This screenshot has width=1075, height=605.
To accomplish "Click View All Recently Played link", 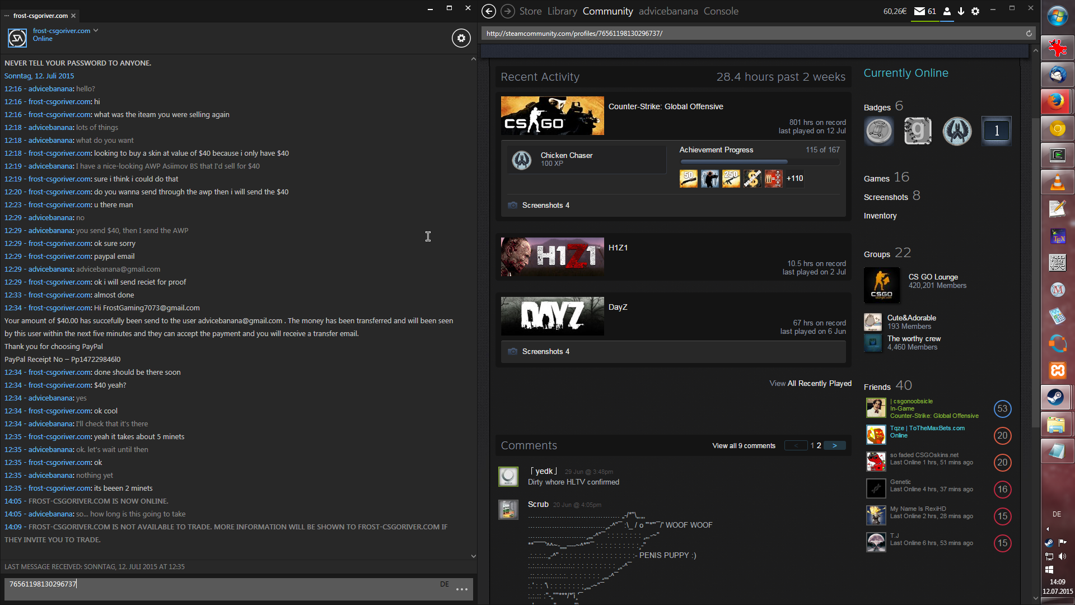I will click(x=810, y=384).
